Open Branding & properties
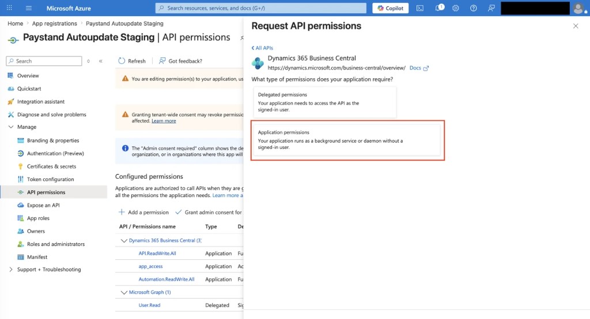The image size is (590, 319). click(x=52, y=140)
